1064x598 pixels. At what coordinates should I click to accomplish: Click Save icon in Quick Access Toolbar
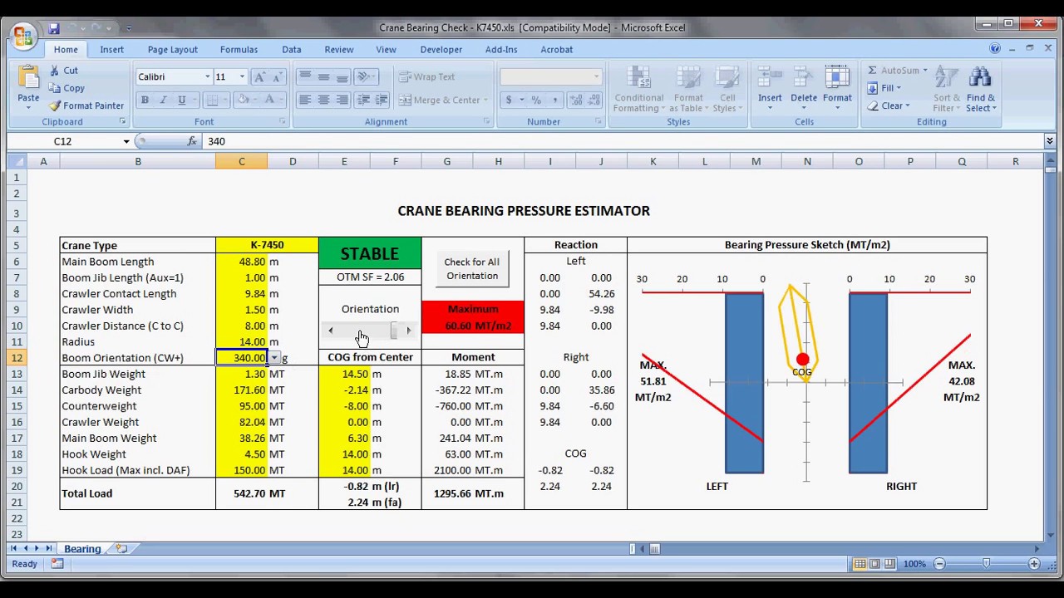54,28
